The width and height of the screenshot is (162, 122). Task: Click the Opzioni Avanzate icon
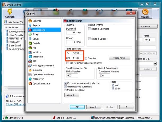tap(30, 83)
